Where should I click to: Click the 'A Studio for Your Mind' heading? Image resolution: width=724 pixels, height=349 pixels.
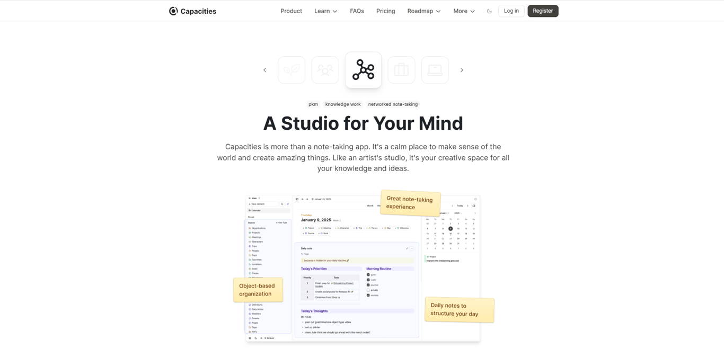(x=363, y=123)
